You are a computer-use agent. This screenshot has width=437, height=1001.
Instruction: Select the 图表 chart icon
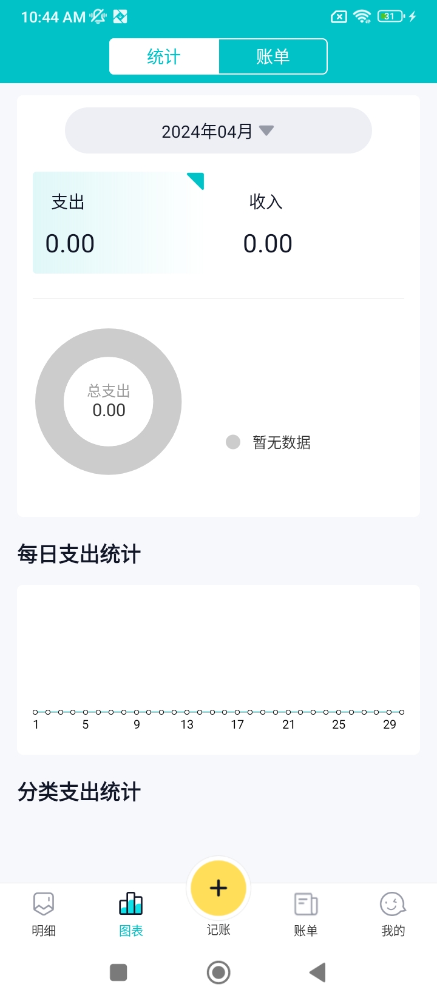point(131,904)
